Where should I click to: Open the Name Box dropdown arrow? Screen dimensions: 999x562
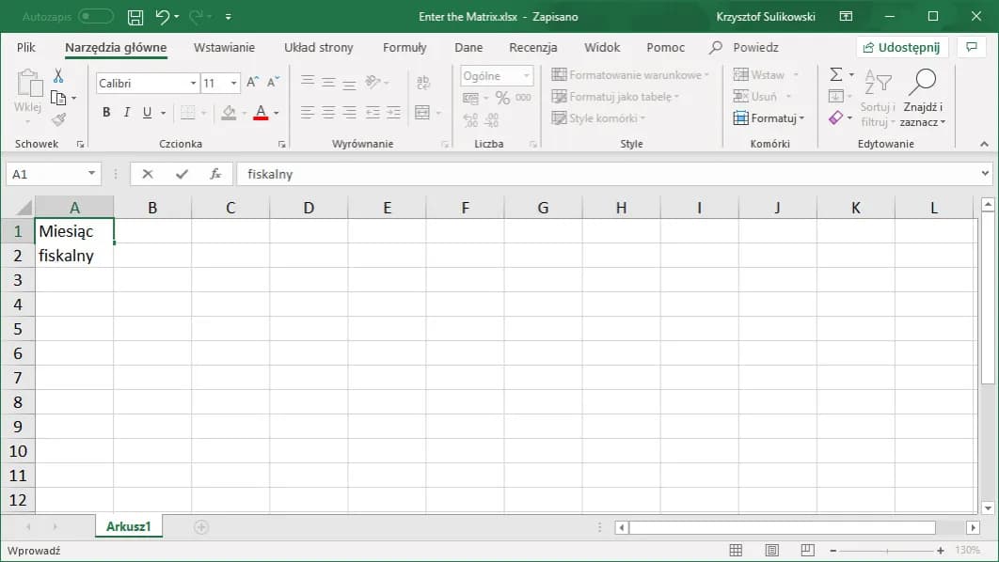(x=91, y=174)
